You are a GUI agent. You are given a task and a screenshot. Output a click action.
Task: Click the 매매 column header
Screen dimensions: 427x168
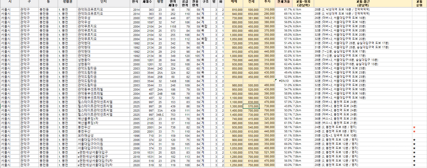234,2
